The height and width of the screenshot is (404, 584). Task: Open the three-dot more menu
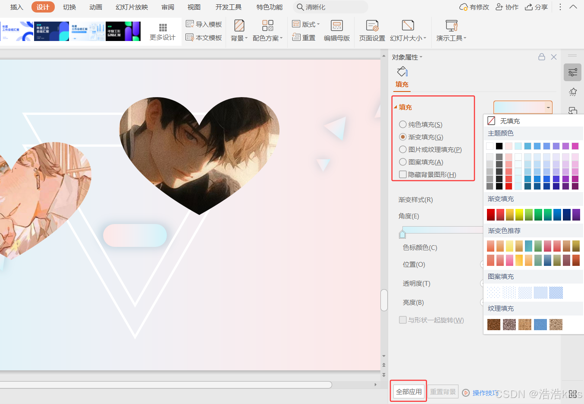click(x=560, y=7)
